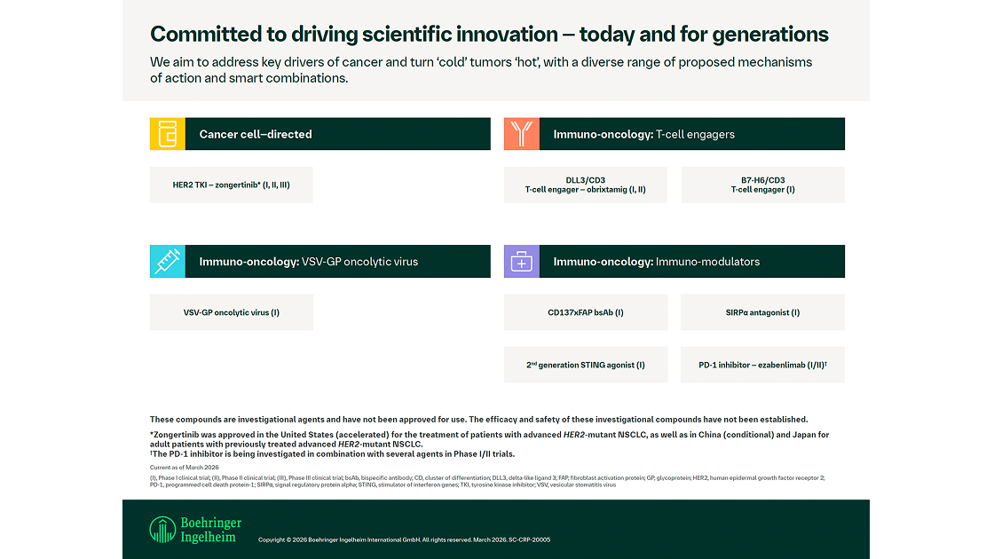The height and width of the screenshot is (559, 994).
Task: Open the CD137xFAP bsAb (I) card
Action: tap(586, 312)
